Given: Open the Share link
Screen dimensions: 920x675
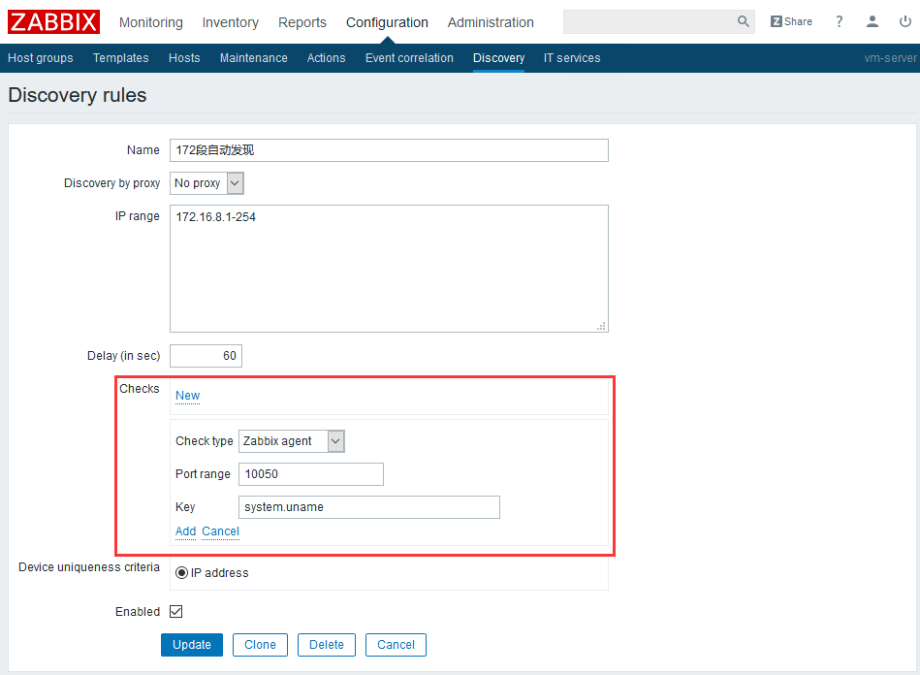Looking at the screenshot, I should pyautogui.click(x=791, y=21).
